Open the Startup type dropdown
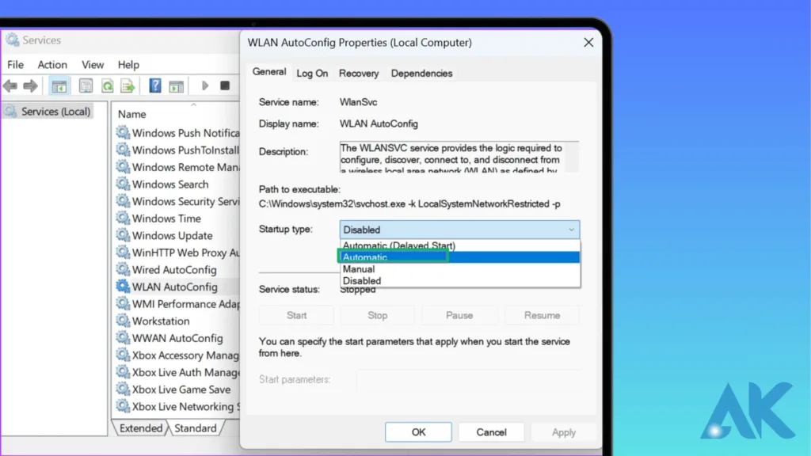 459,230
